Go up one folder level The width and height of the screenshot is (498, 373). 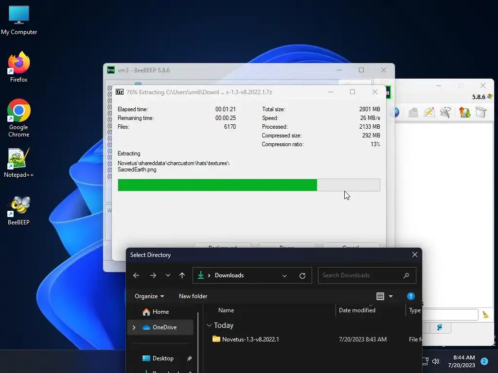pyautogui.click(x=182, y=275)
